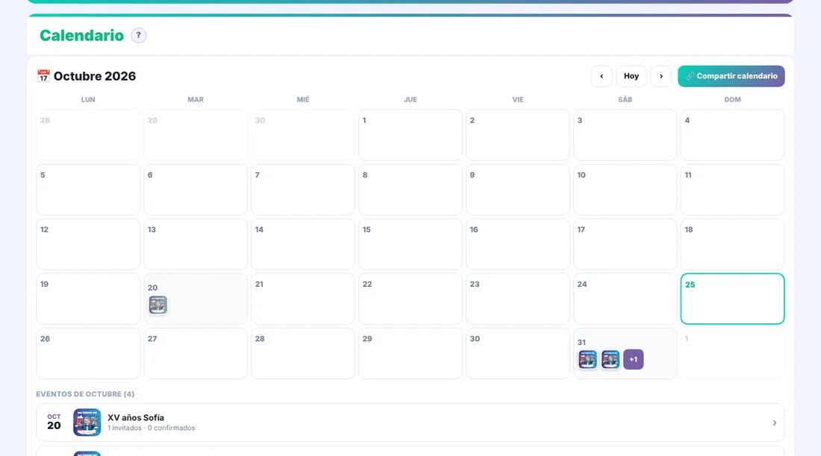Viewport: 821px width, 456px height.
Task: Open the Calendario help question mark icon
Action: pyautogui.click(x=138, y=36)
